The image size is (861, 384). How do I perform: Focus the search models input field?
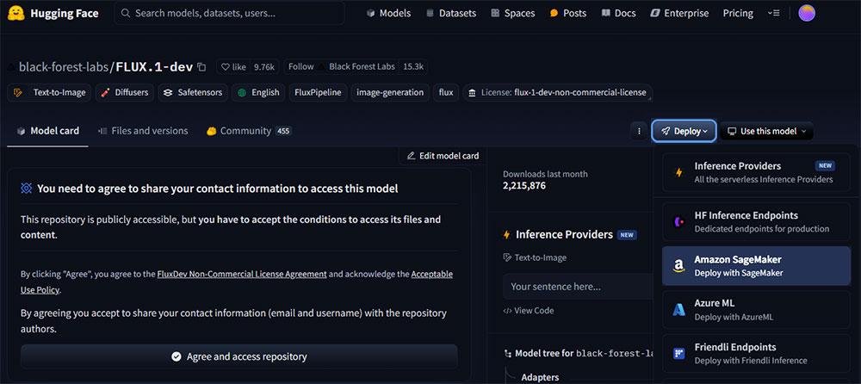coord(230,13)
